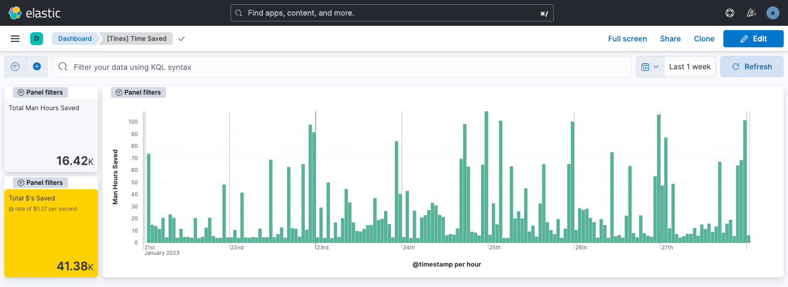This screenshot has height=287, width=788.
Task: Go to the Dashboard breadcrumb
Action: coord(75,39)
